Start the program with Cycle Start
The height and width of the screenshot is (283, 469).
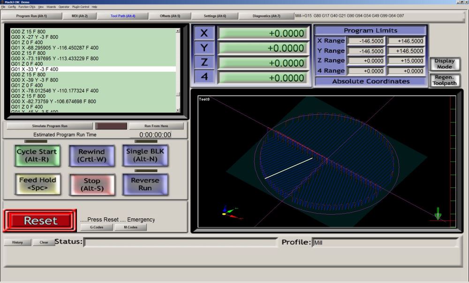click(x=37, y=156)
